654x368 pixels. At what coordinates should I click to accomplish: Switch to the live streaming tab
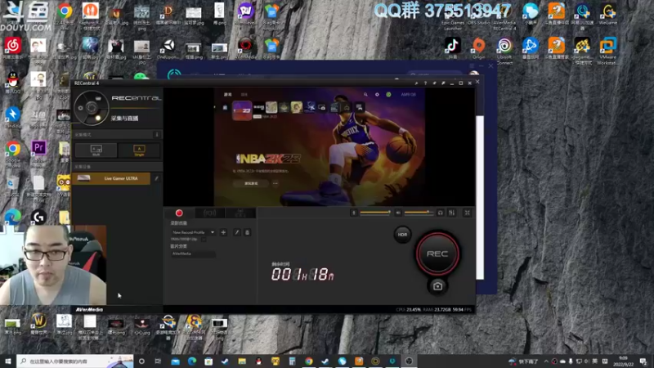tap(210, 213)
